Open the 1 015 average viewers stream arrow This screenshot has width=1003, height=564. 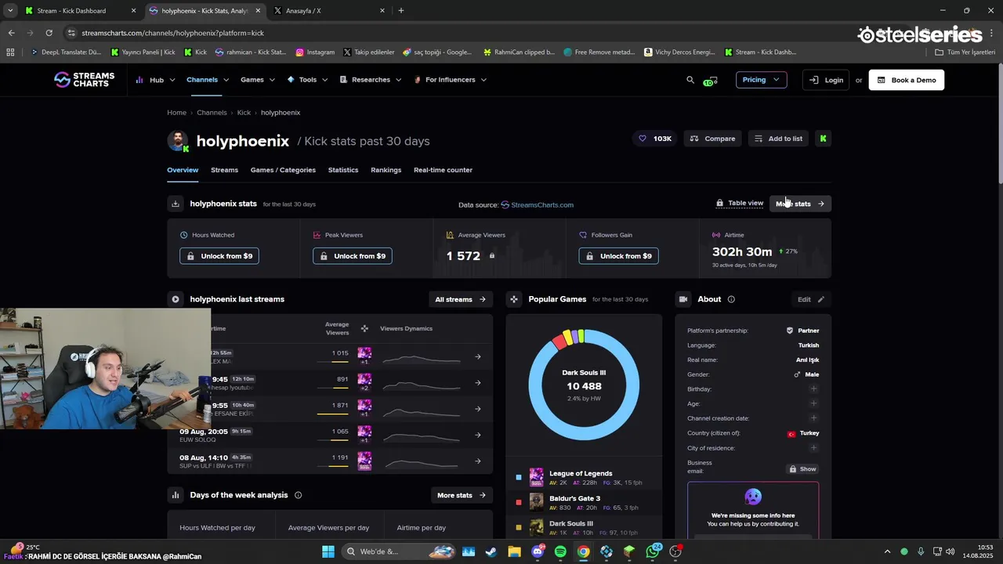[478, 357]
